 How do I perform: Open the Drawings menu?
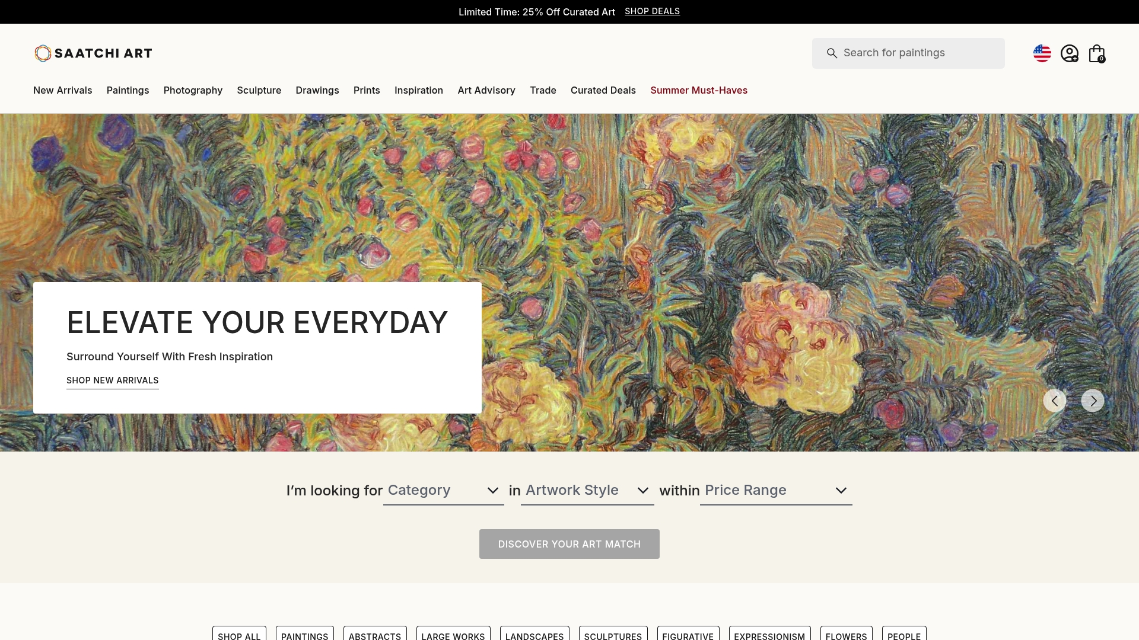(317, 90)
